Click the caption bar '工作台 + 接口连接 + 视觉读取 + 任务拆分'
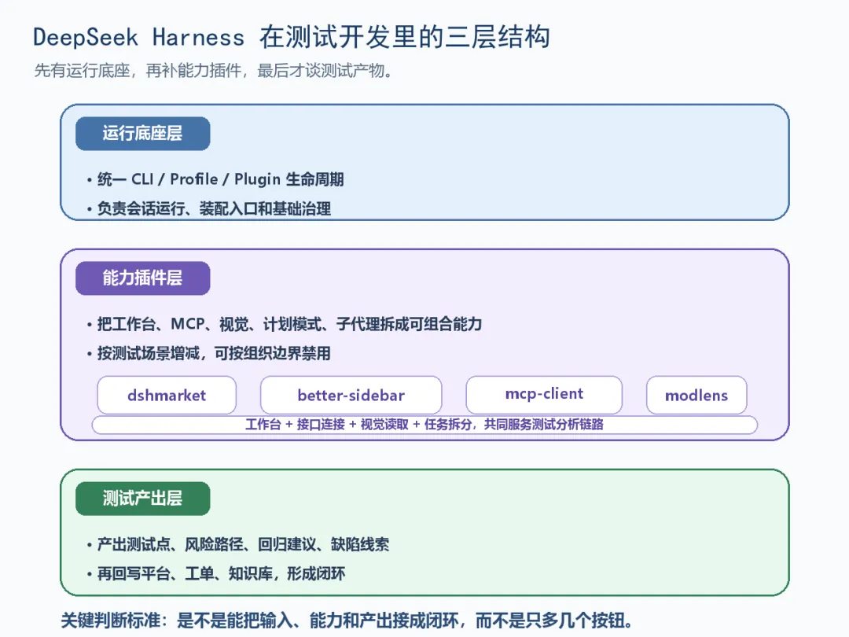Viewport: 849px width, 637px height. 424,424
